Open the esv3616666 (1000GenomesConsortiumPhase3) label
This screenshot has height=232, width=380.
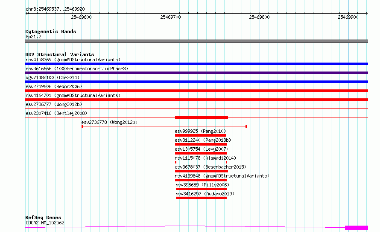tap(77, 69)
